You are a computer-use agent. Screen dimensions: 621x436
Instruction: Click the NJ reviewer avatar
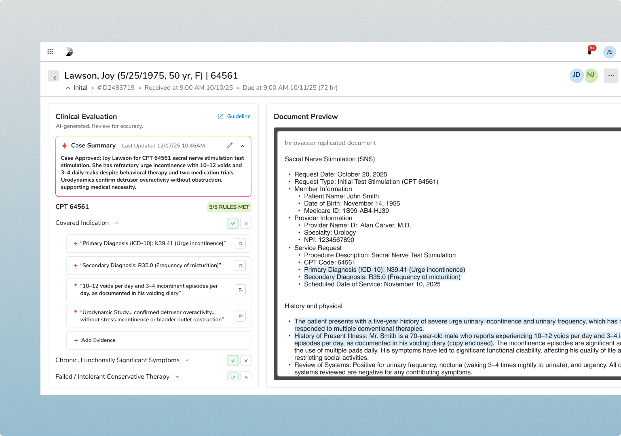click(x=591, y=75)
